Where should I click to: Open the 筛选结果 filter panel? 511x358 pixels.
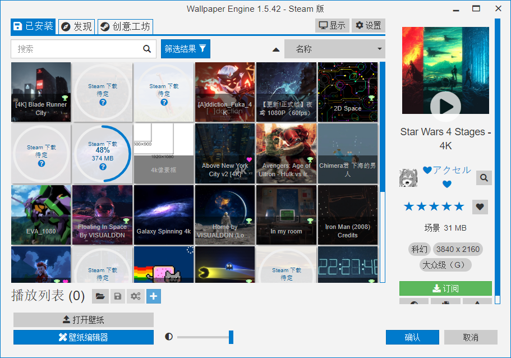[186, 49]
